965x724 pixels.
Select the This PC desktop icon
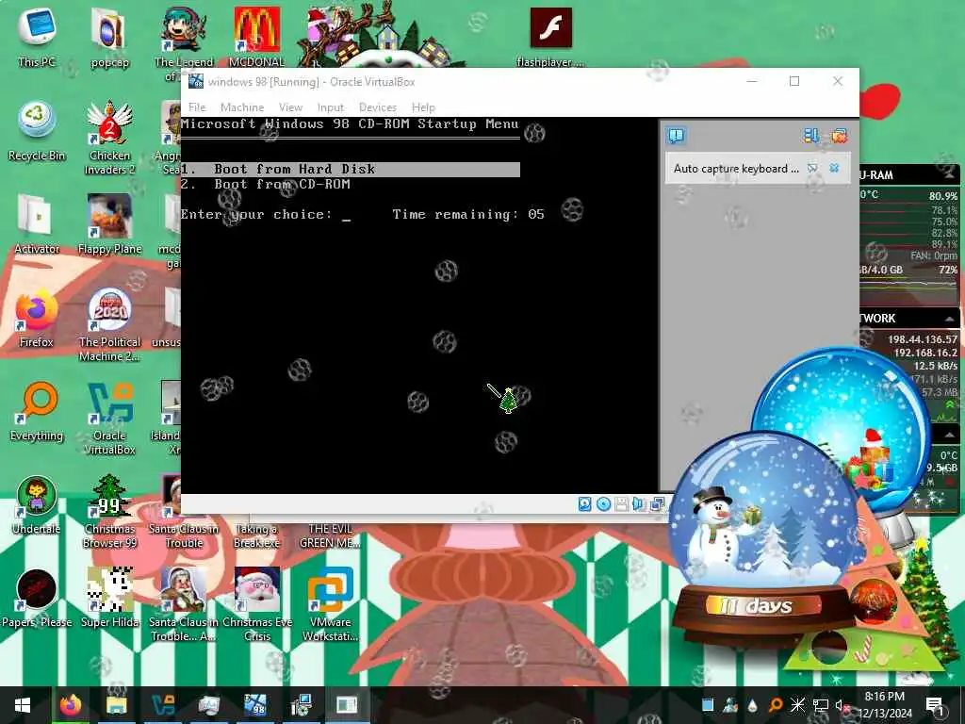[37, 37]
